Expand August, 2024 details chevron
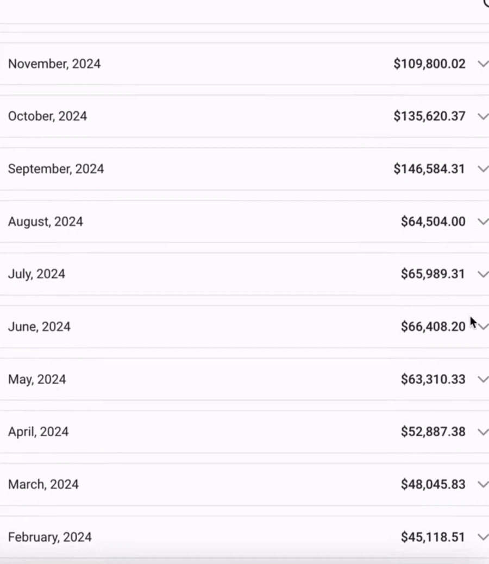The height and width of the screenshot is (564, 489). (482, 221)
